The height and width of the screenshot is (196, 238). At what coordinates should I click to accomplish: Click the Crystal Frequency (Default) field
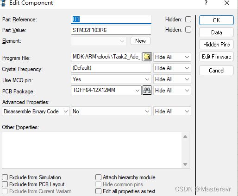[111, 68]
